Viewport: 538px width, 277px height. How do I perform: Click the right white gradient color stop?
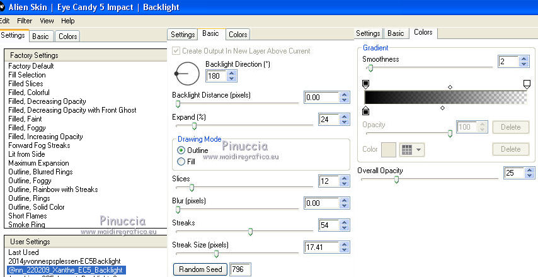tap(527, 84)
